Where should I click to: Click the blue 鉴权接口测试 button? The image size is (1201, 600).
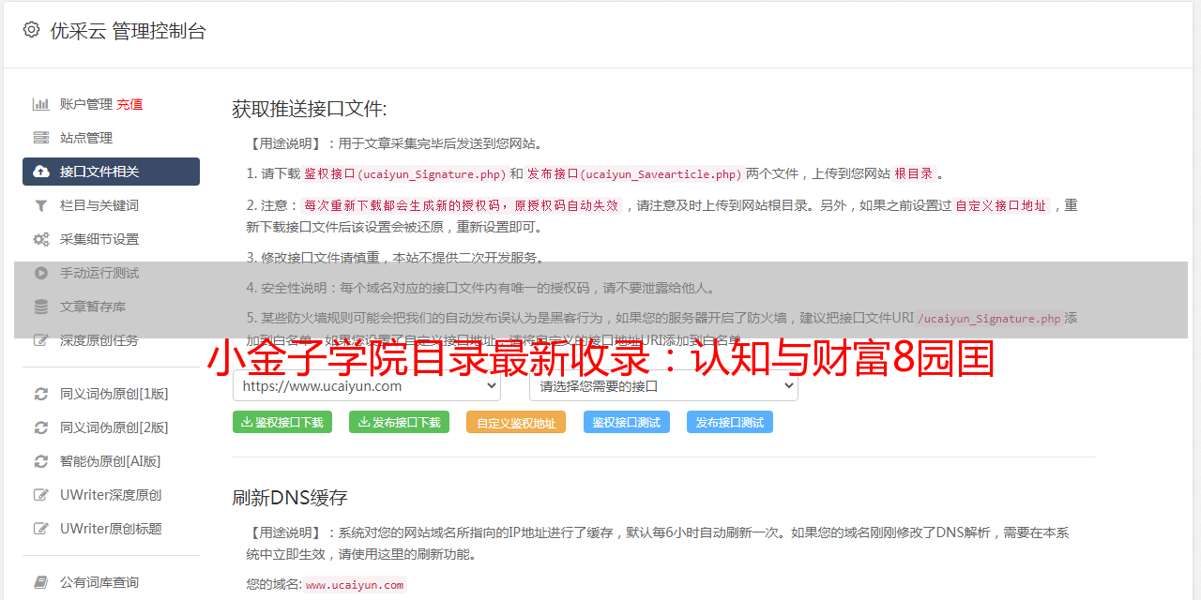point(627,422)
